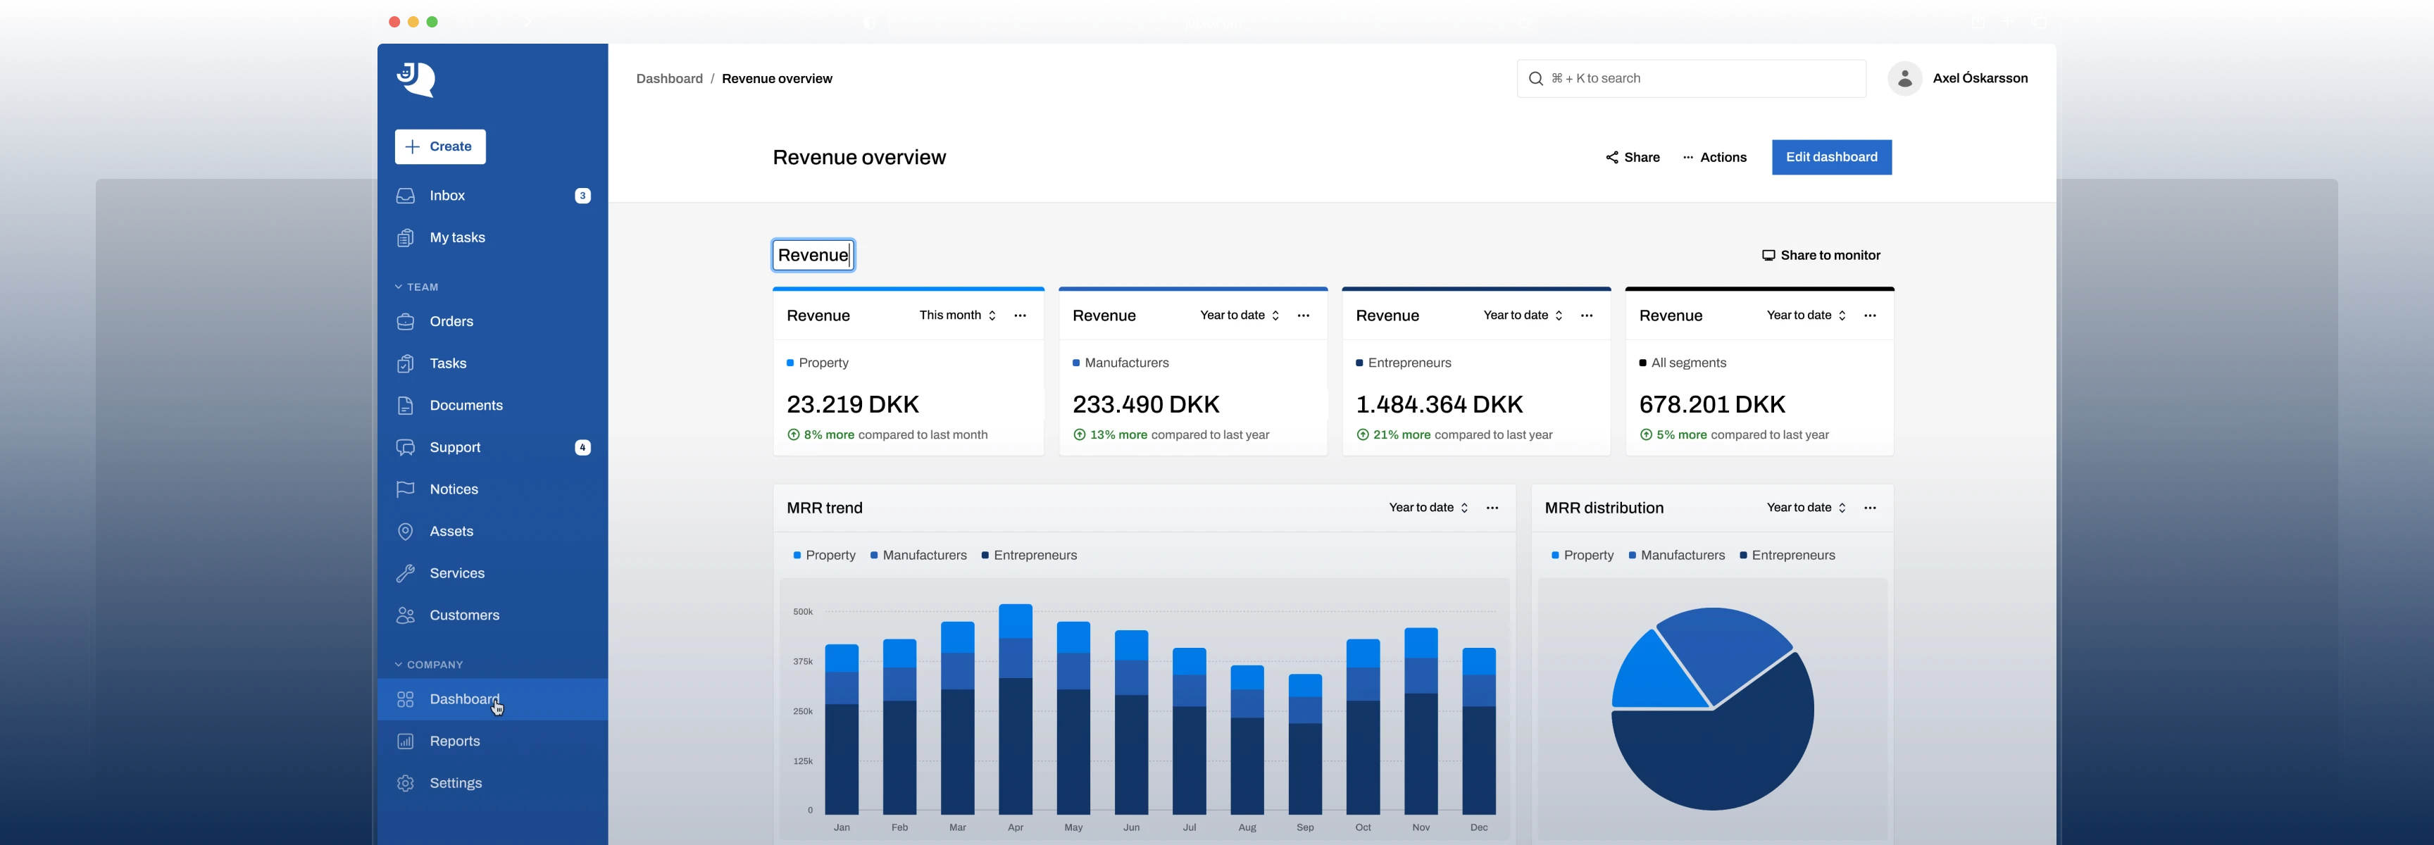Collapse the TEAM sidebar section
This screenshot has width=2434, height=845.
(x=417, y=287)
